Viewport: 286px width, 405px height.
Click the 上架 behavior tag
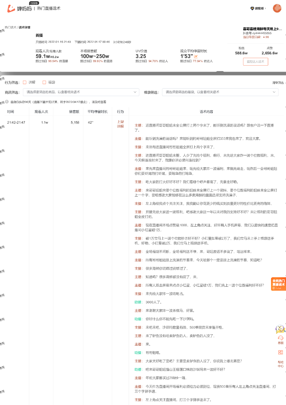pos(120,122)
